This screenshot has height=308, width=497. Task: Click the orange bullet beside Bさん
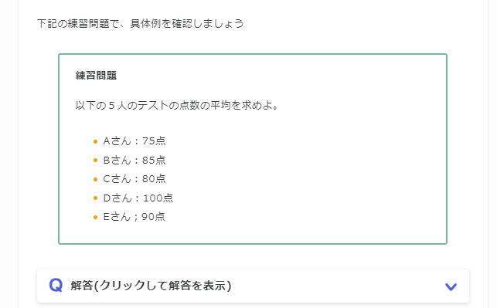[x=95, y=161]
